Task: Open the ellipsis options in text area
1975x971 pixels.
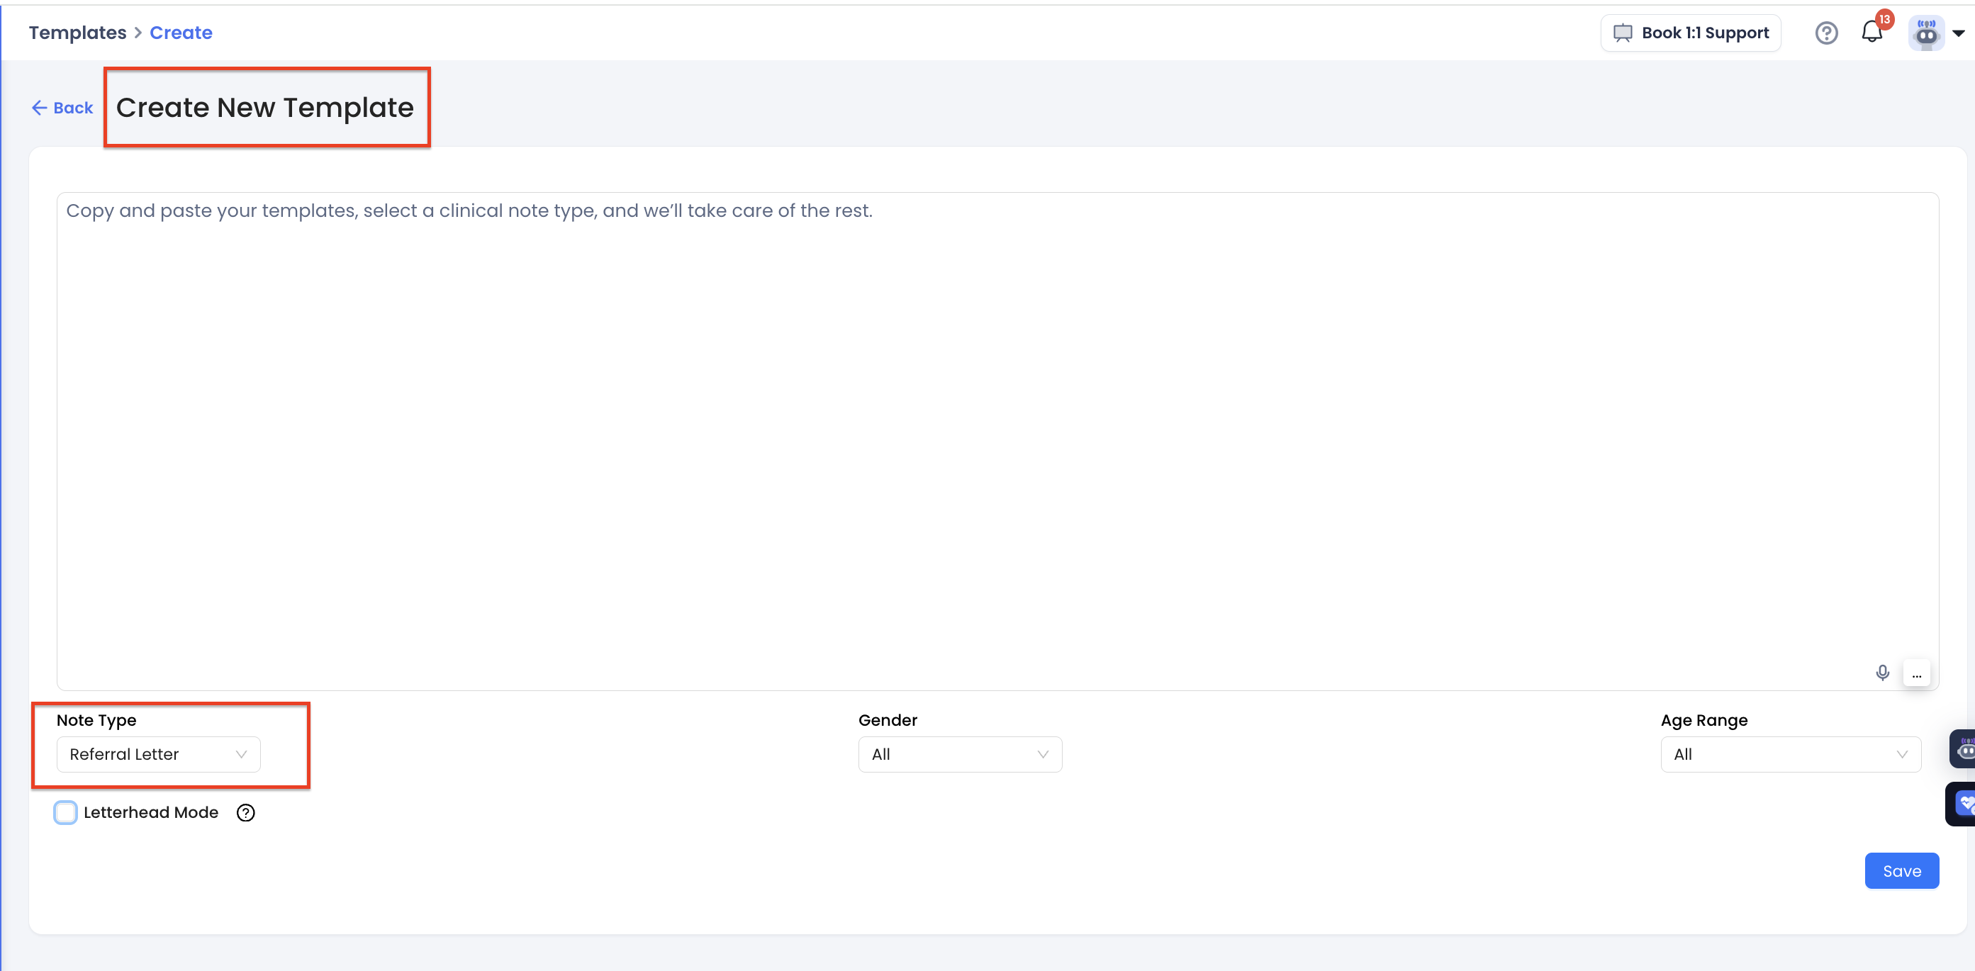Action: click(x=1916, y=673)
